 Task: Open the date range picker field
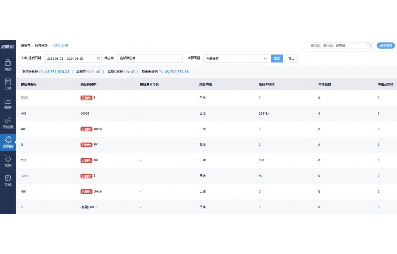(x=73, y=59)
